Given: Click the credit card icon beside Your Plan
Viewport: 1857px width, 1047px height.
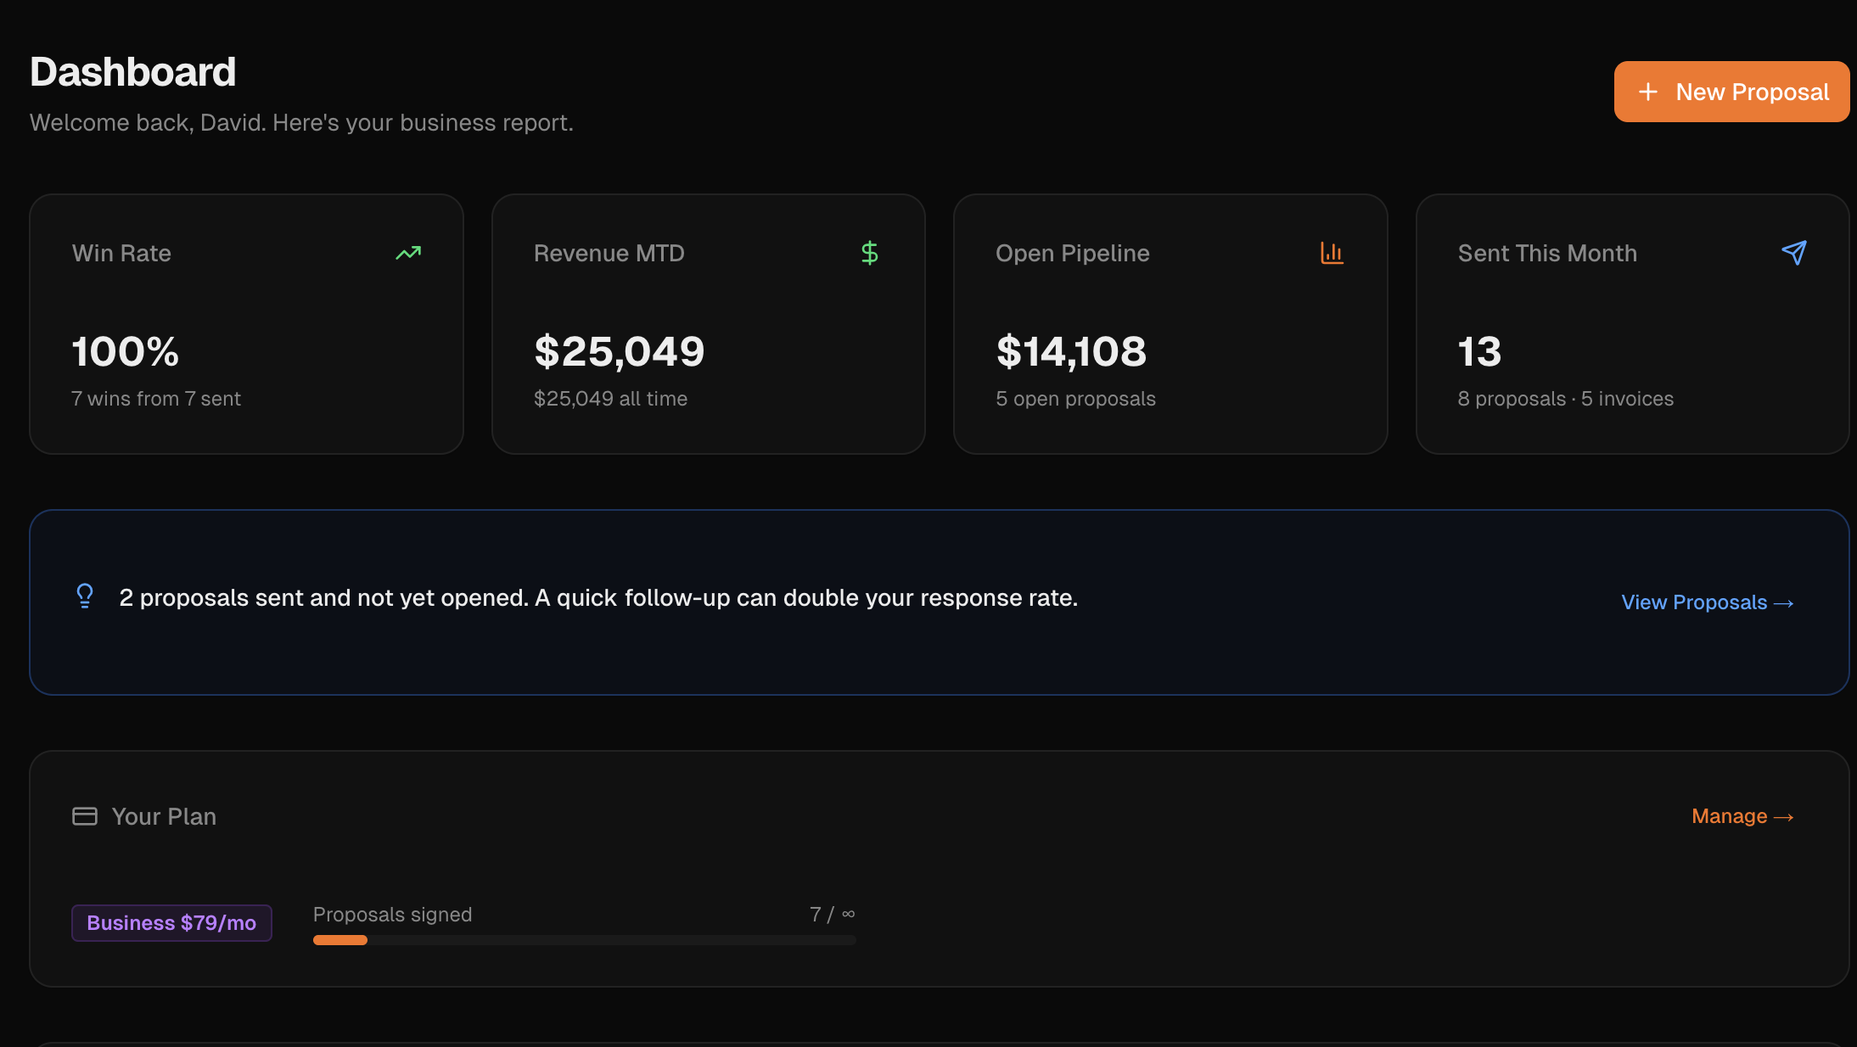Looking at the screenshot, I should [84, 816].
